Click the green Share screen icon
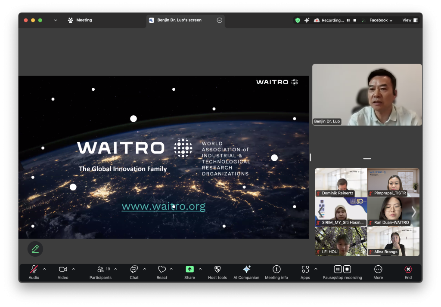Screen dimensions: 441x307 [x=189, y=270]
